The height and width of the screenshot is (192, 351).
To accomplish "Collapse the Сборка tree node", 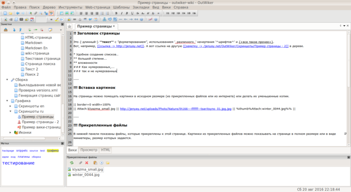I will [x=7, y=79].
